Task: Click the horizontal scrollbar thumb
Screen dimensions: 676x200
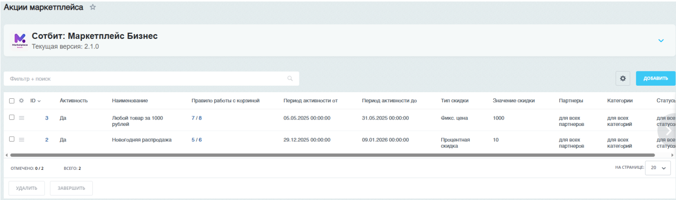Action: coord(332,155)
